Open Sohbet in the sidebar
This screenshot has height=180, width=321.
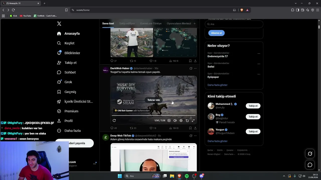(66, 72)
